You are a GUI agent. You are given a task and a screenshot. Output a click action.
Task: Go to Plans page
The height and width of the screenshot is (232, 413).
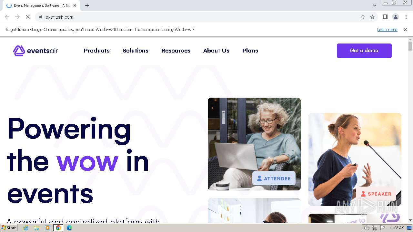coord(250,51)
